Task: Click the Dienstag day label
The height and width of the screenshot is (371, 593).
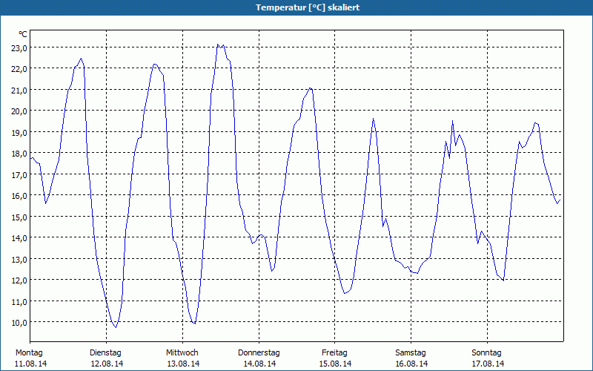Action: pos(105,353)
